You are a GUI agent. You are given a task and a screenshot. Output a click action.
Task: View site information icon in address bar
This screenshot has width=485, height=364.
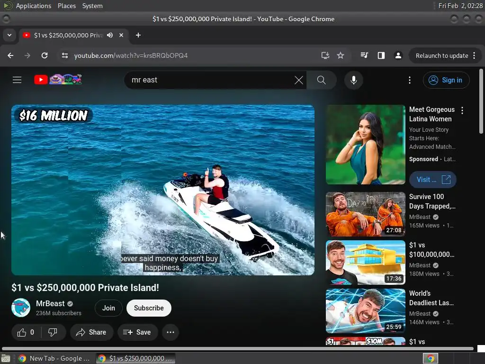click(x=64, y=55)
